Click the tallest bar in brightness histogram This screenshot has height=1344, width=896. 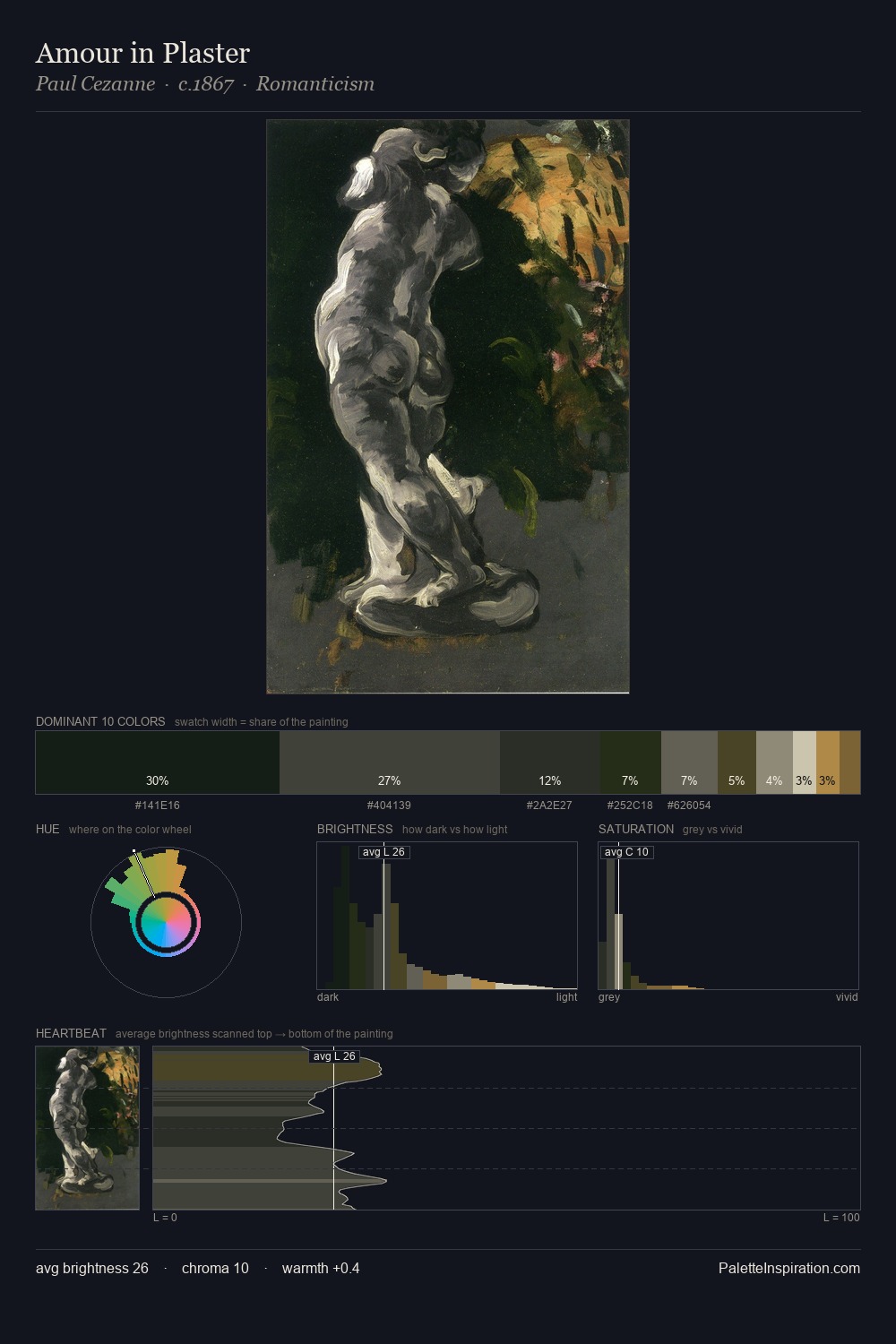point(346,918)
